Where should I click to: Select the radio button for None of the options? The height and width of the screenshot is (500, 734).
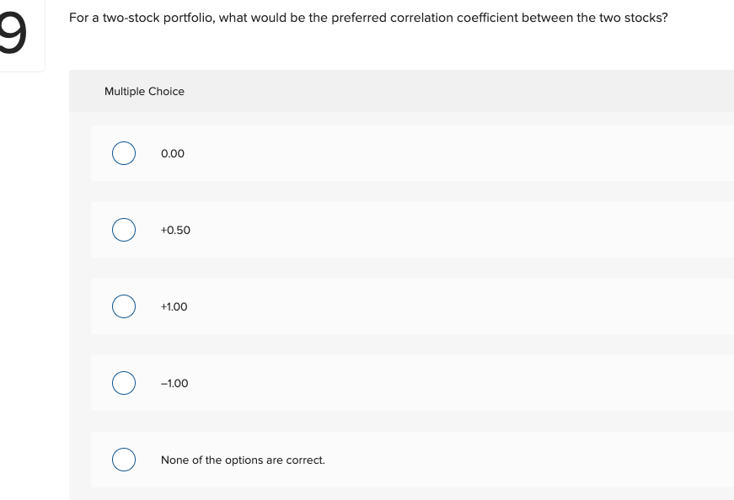[124, 460]
